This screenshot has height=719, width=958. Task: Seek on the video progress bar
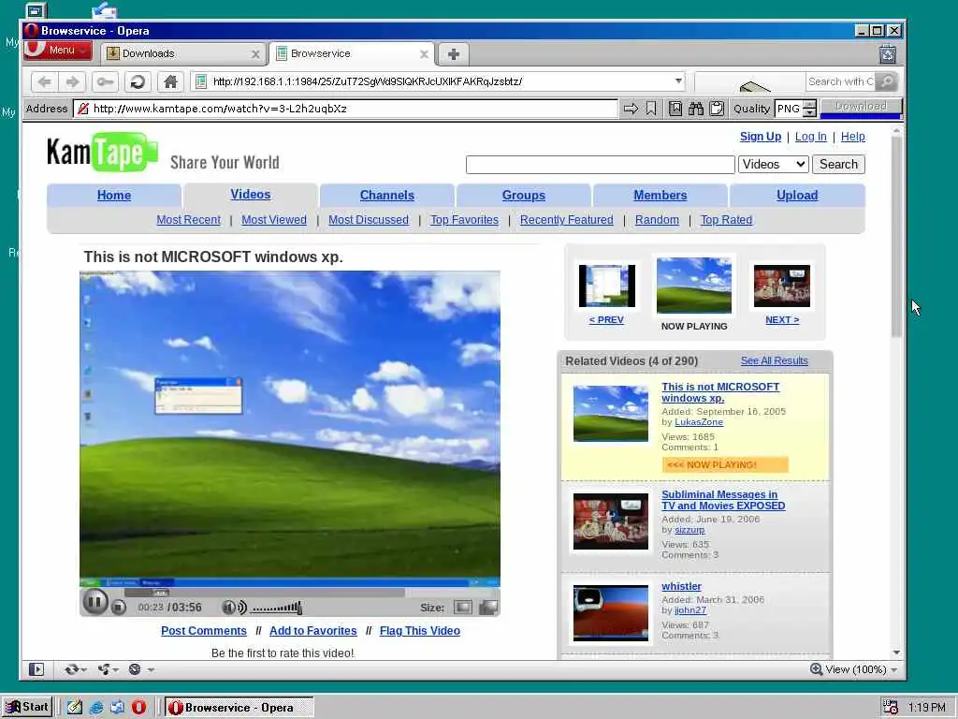point(265,593)
